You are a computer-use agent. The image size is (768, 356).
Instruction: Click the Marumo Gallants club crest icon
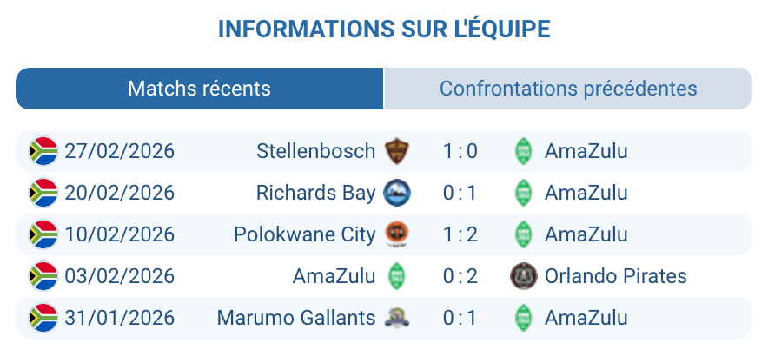tap(397, 318)
